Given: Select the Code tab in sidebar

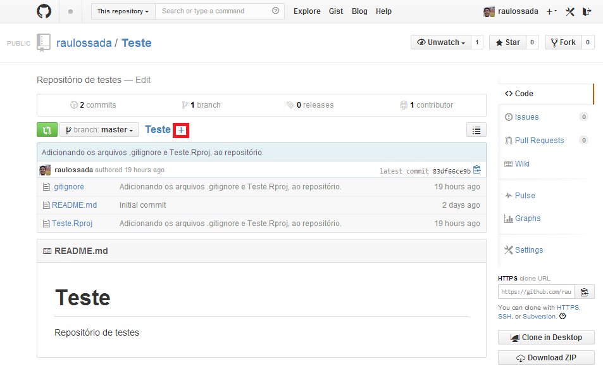Looking at the screenshot, I should 545,94.
